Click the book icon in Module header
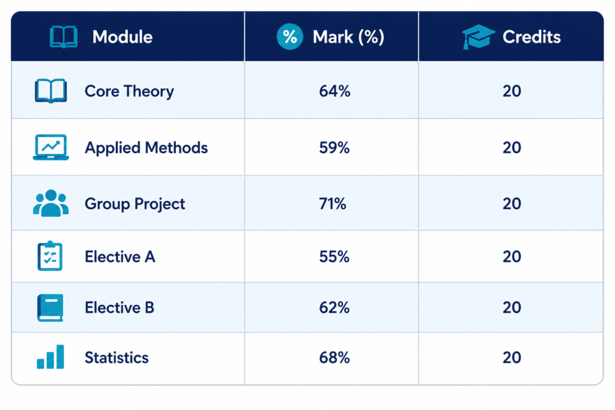Screen dimensions: 615x410 click(64, 37)
